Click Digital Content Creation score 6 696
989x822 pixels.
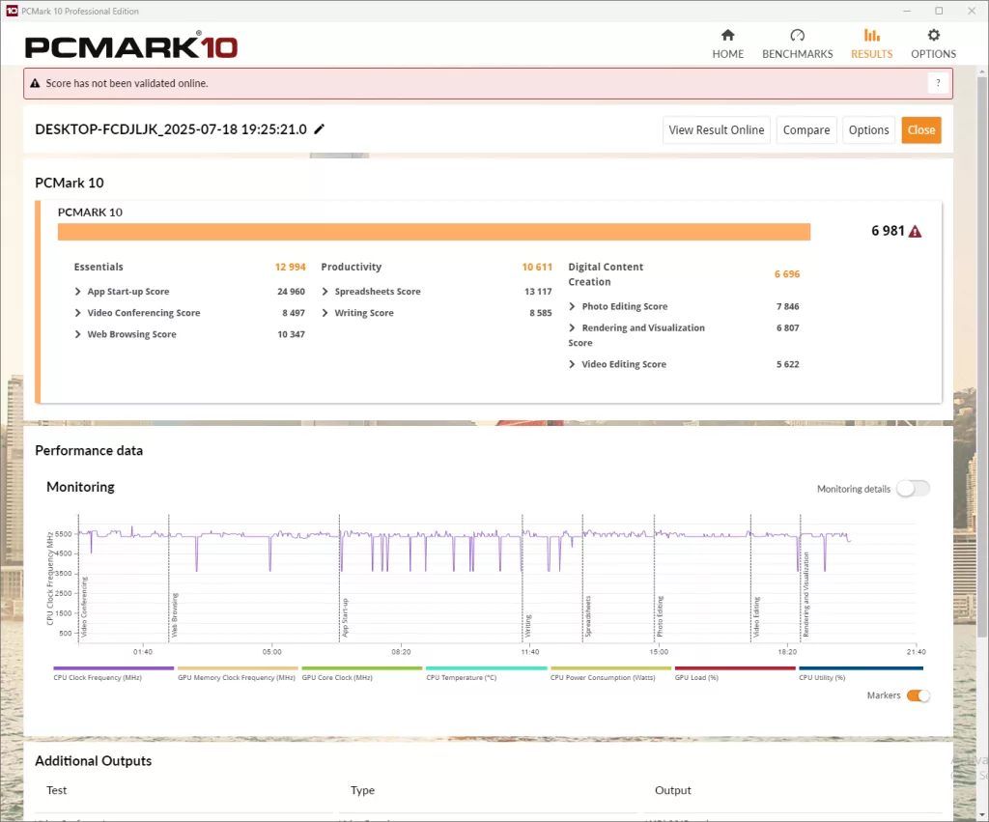point(786,273)
